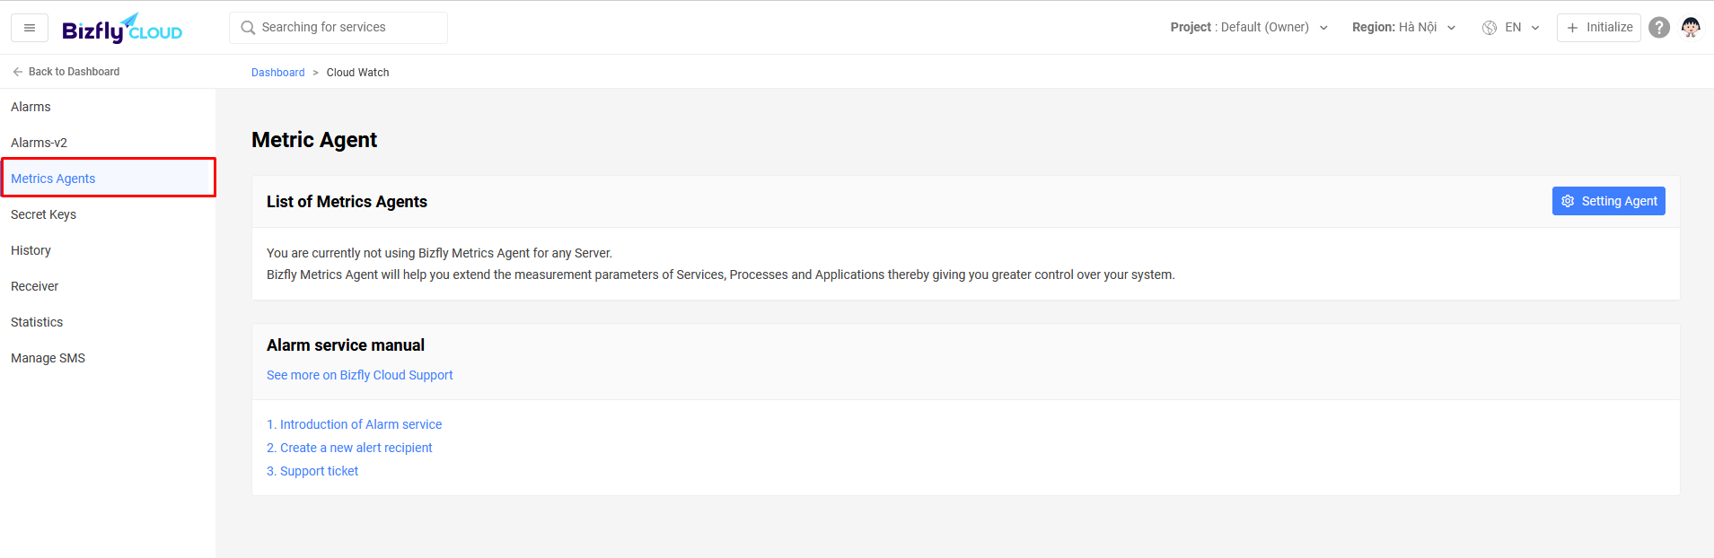Expand the Region Hà Nội dropdown
1714x558 pixels.
[1403, 28]
